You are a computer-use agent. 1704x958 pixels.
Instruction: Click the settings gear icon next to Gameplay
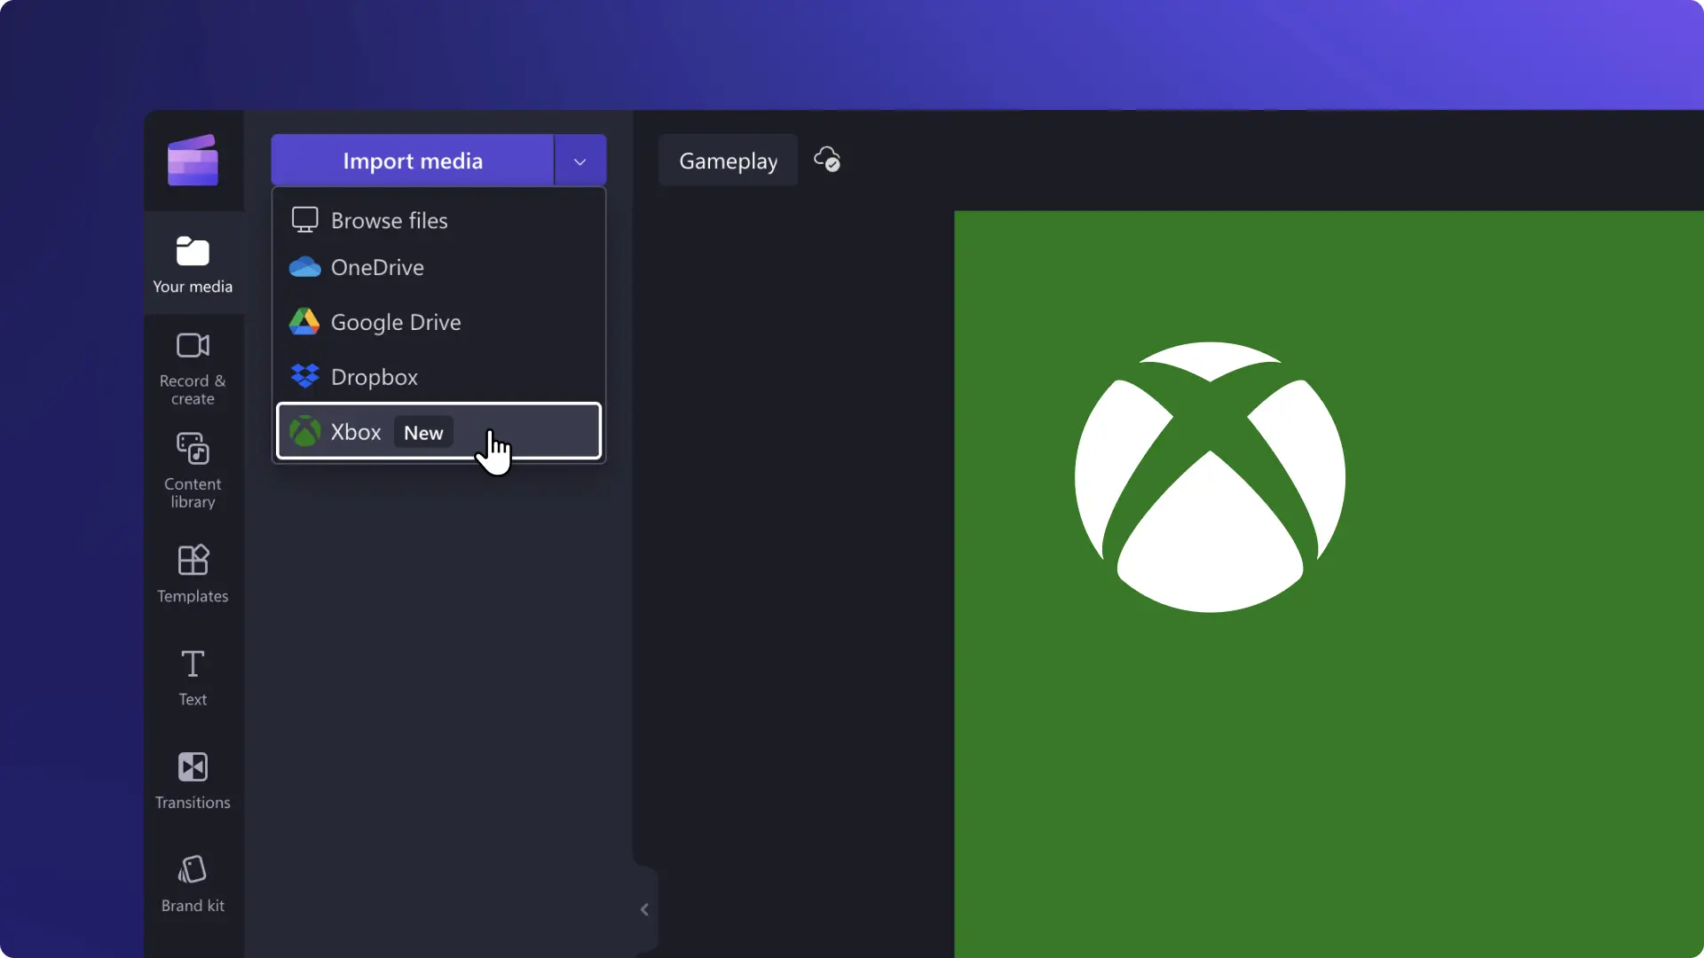pyautogui.click(x=827, y=161)
